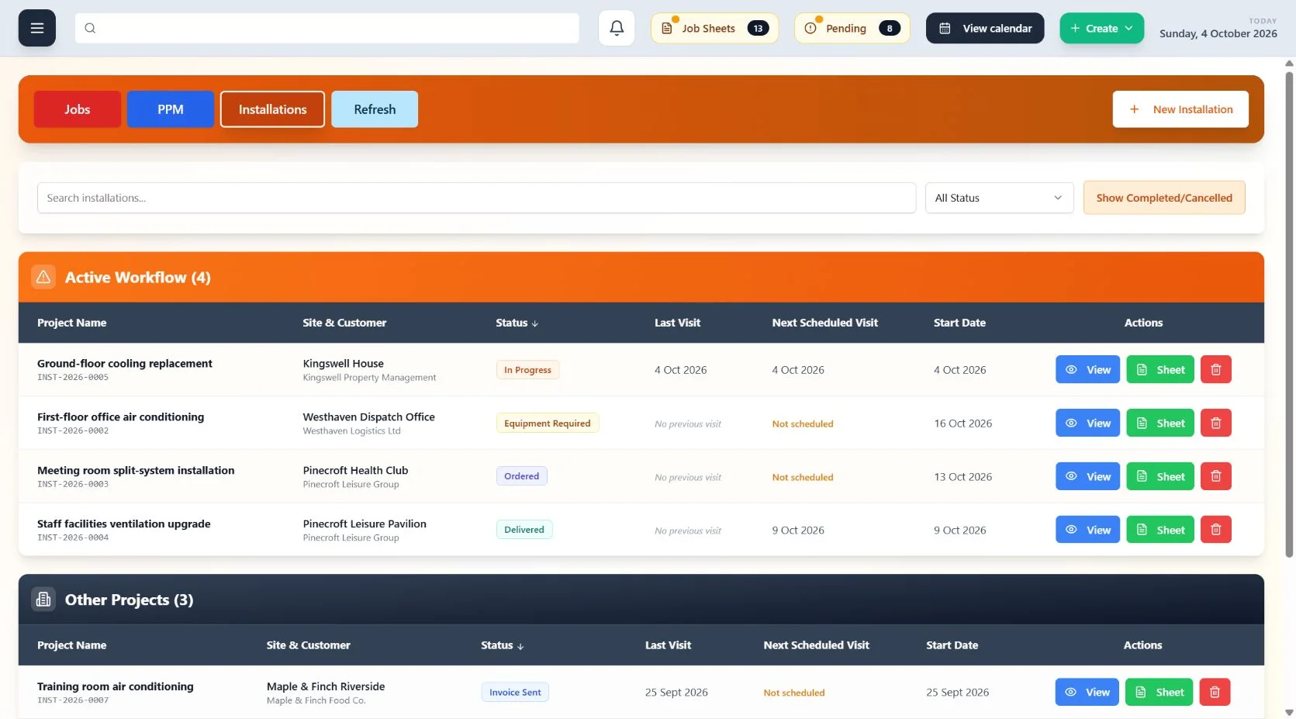Select the Installations tab
The height and width of the screenshot is (719, 1296).
pos(272,109)
